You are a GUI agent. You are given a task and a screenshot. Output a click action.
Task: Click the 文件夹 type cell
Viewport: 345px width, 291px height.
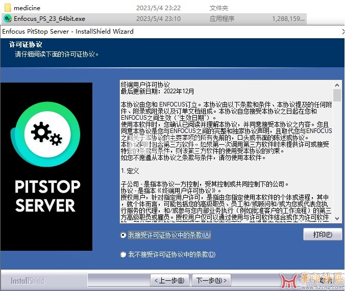[219, 8]
